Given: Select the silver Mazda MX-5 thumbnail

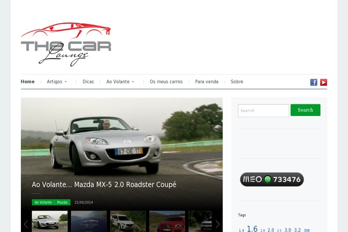Looking at the screenshot, I should coord(50,222).
